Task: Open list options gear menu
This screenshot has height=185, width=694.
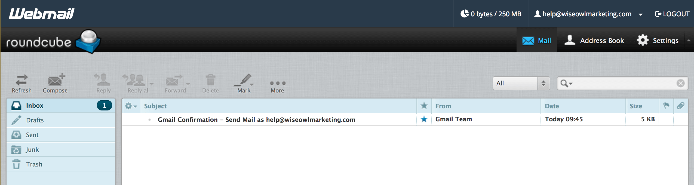Action: tap(131, 106)
